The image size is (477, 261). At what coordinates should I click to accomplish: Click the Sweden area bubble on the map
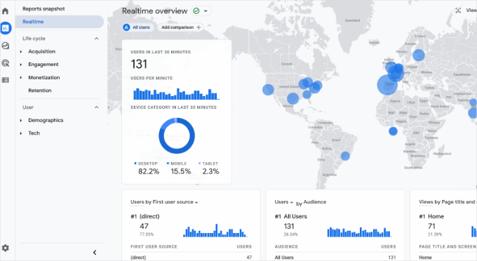(x=419, y=55)
